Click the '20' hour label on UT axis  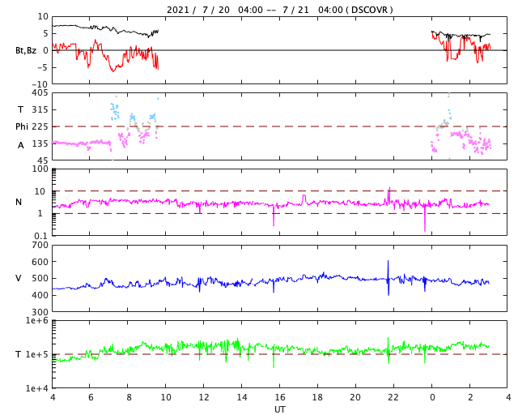tap(355, 397)
